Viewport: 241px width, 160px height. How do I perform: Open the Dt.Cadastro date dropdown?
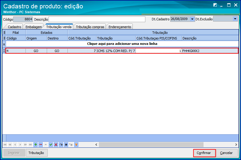(192, 19)
